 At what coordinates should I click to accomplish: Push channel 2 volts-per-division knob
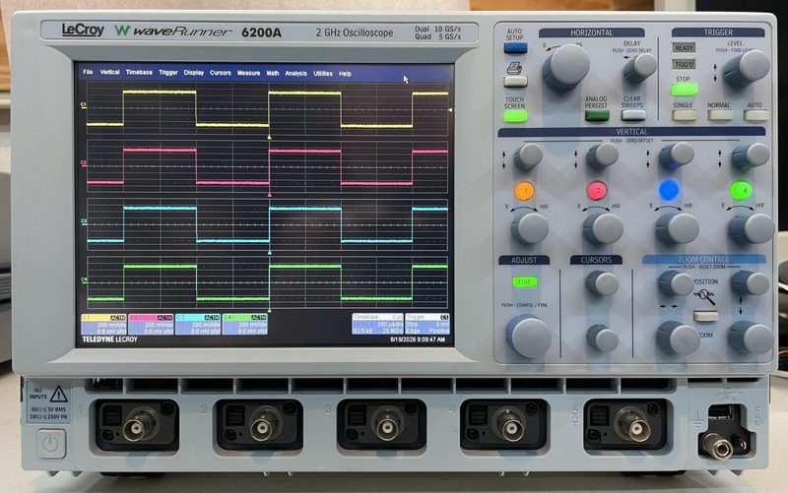pyautogui.click(x=603, y=228)
